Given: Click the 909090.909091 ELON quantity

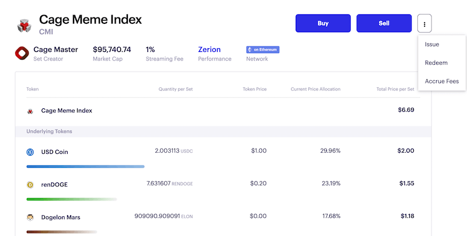Looking at the screenshot, I should [163, 216].
